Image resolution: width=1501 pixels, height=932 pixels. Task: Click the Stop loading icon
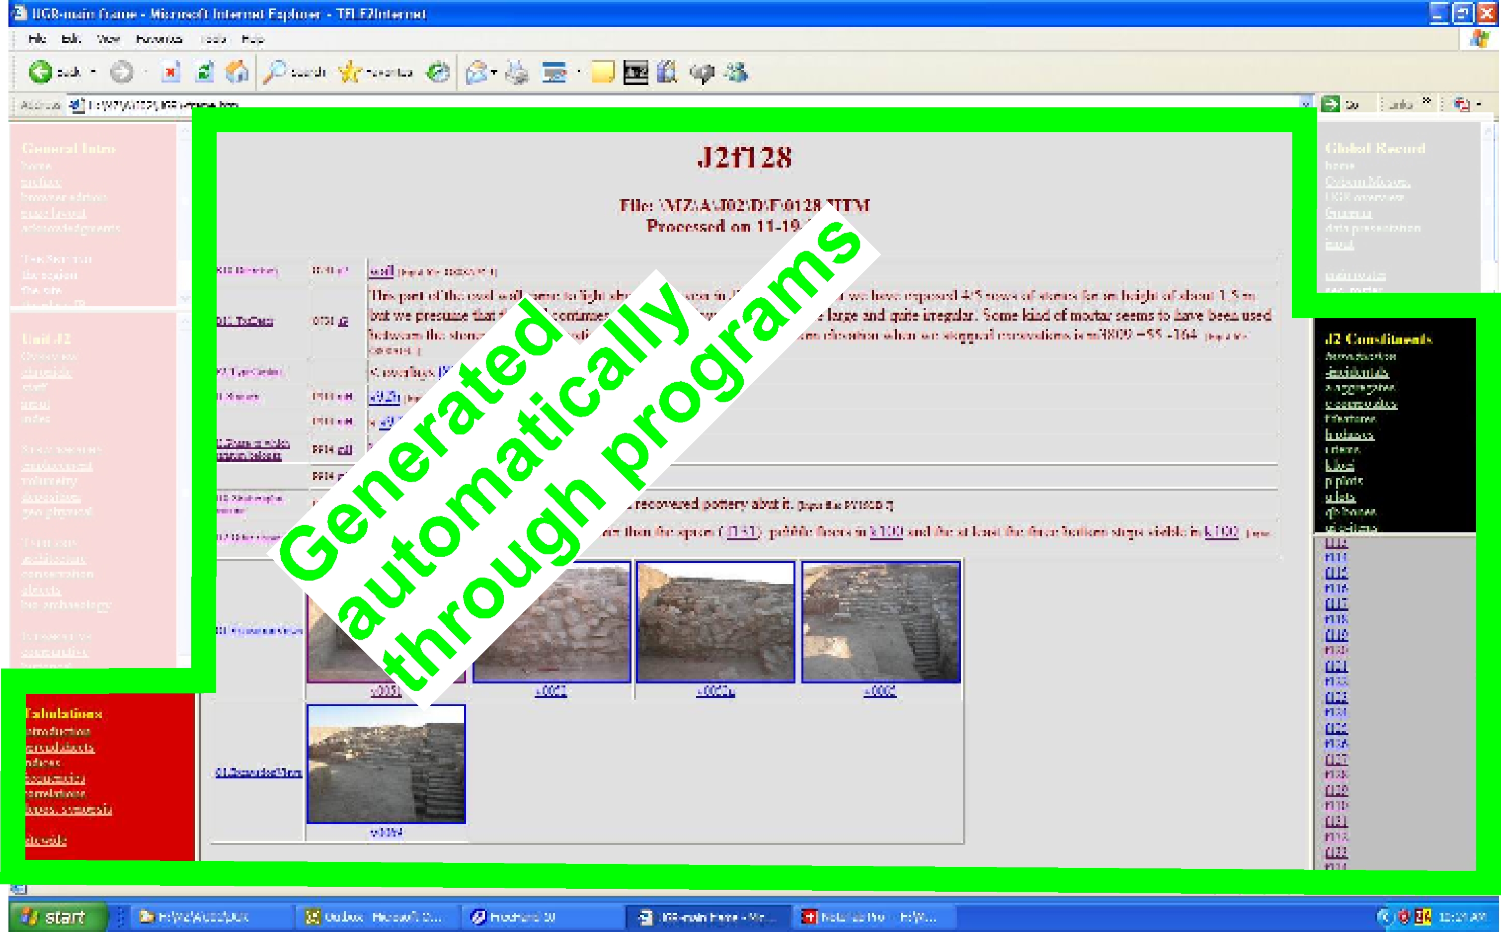(x=171, y=73)
